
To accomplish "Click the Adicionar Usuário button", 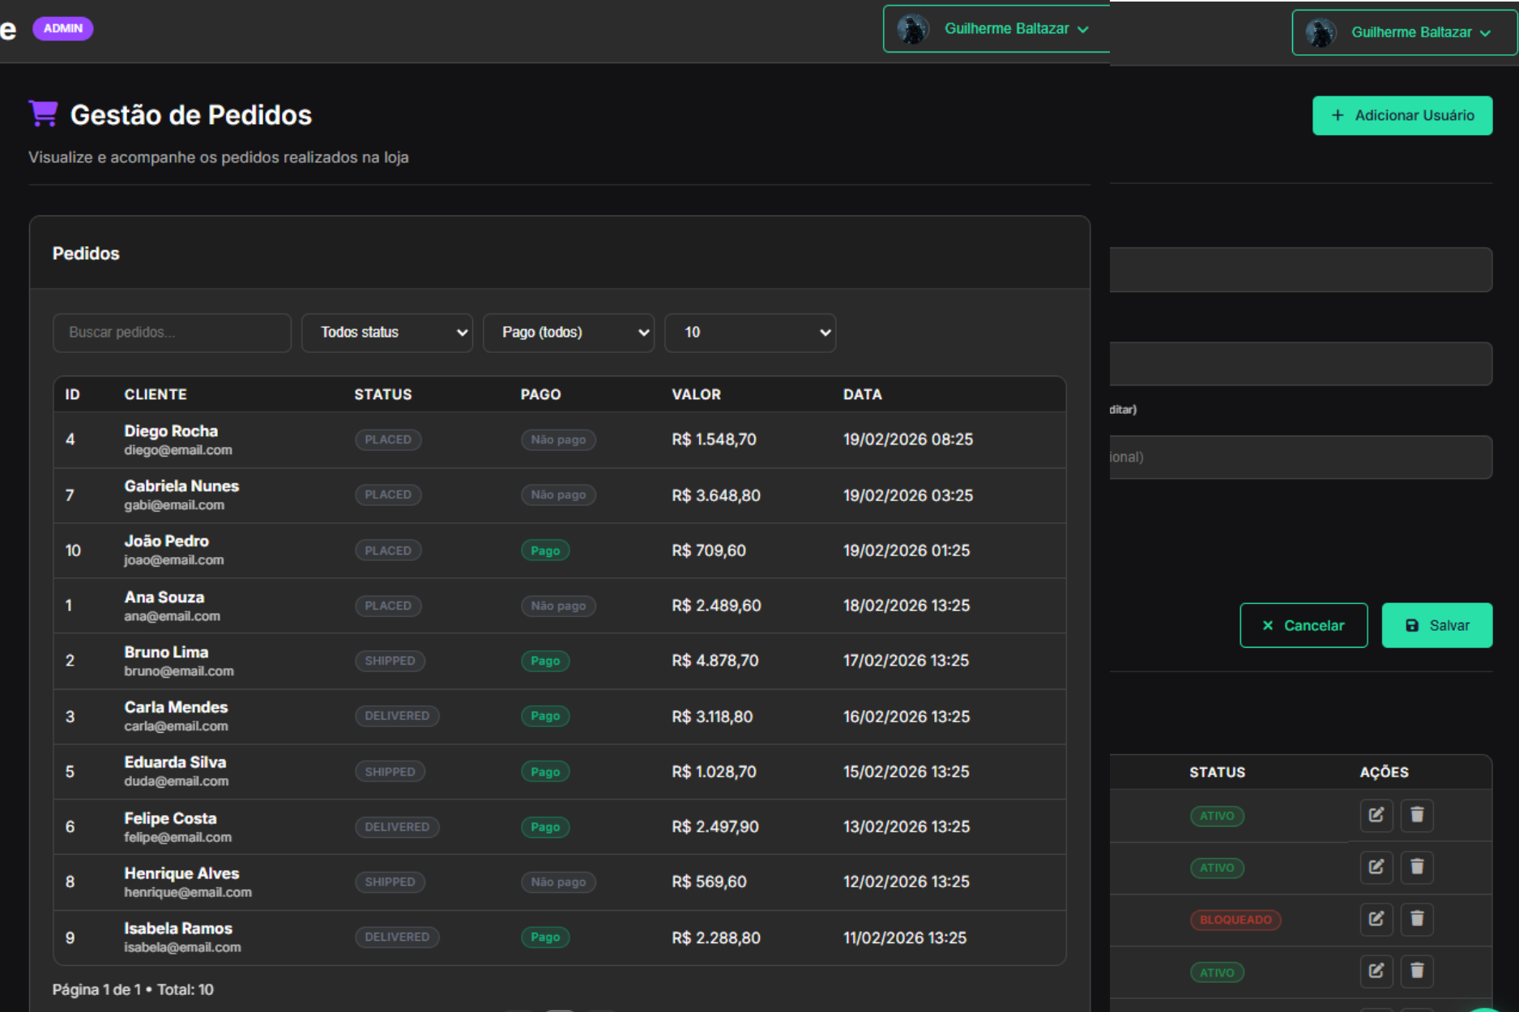I will [1402, 116].
